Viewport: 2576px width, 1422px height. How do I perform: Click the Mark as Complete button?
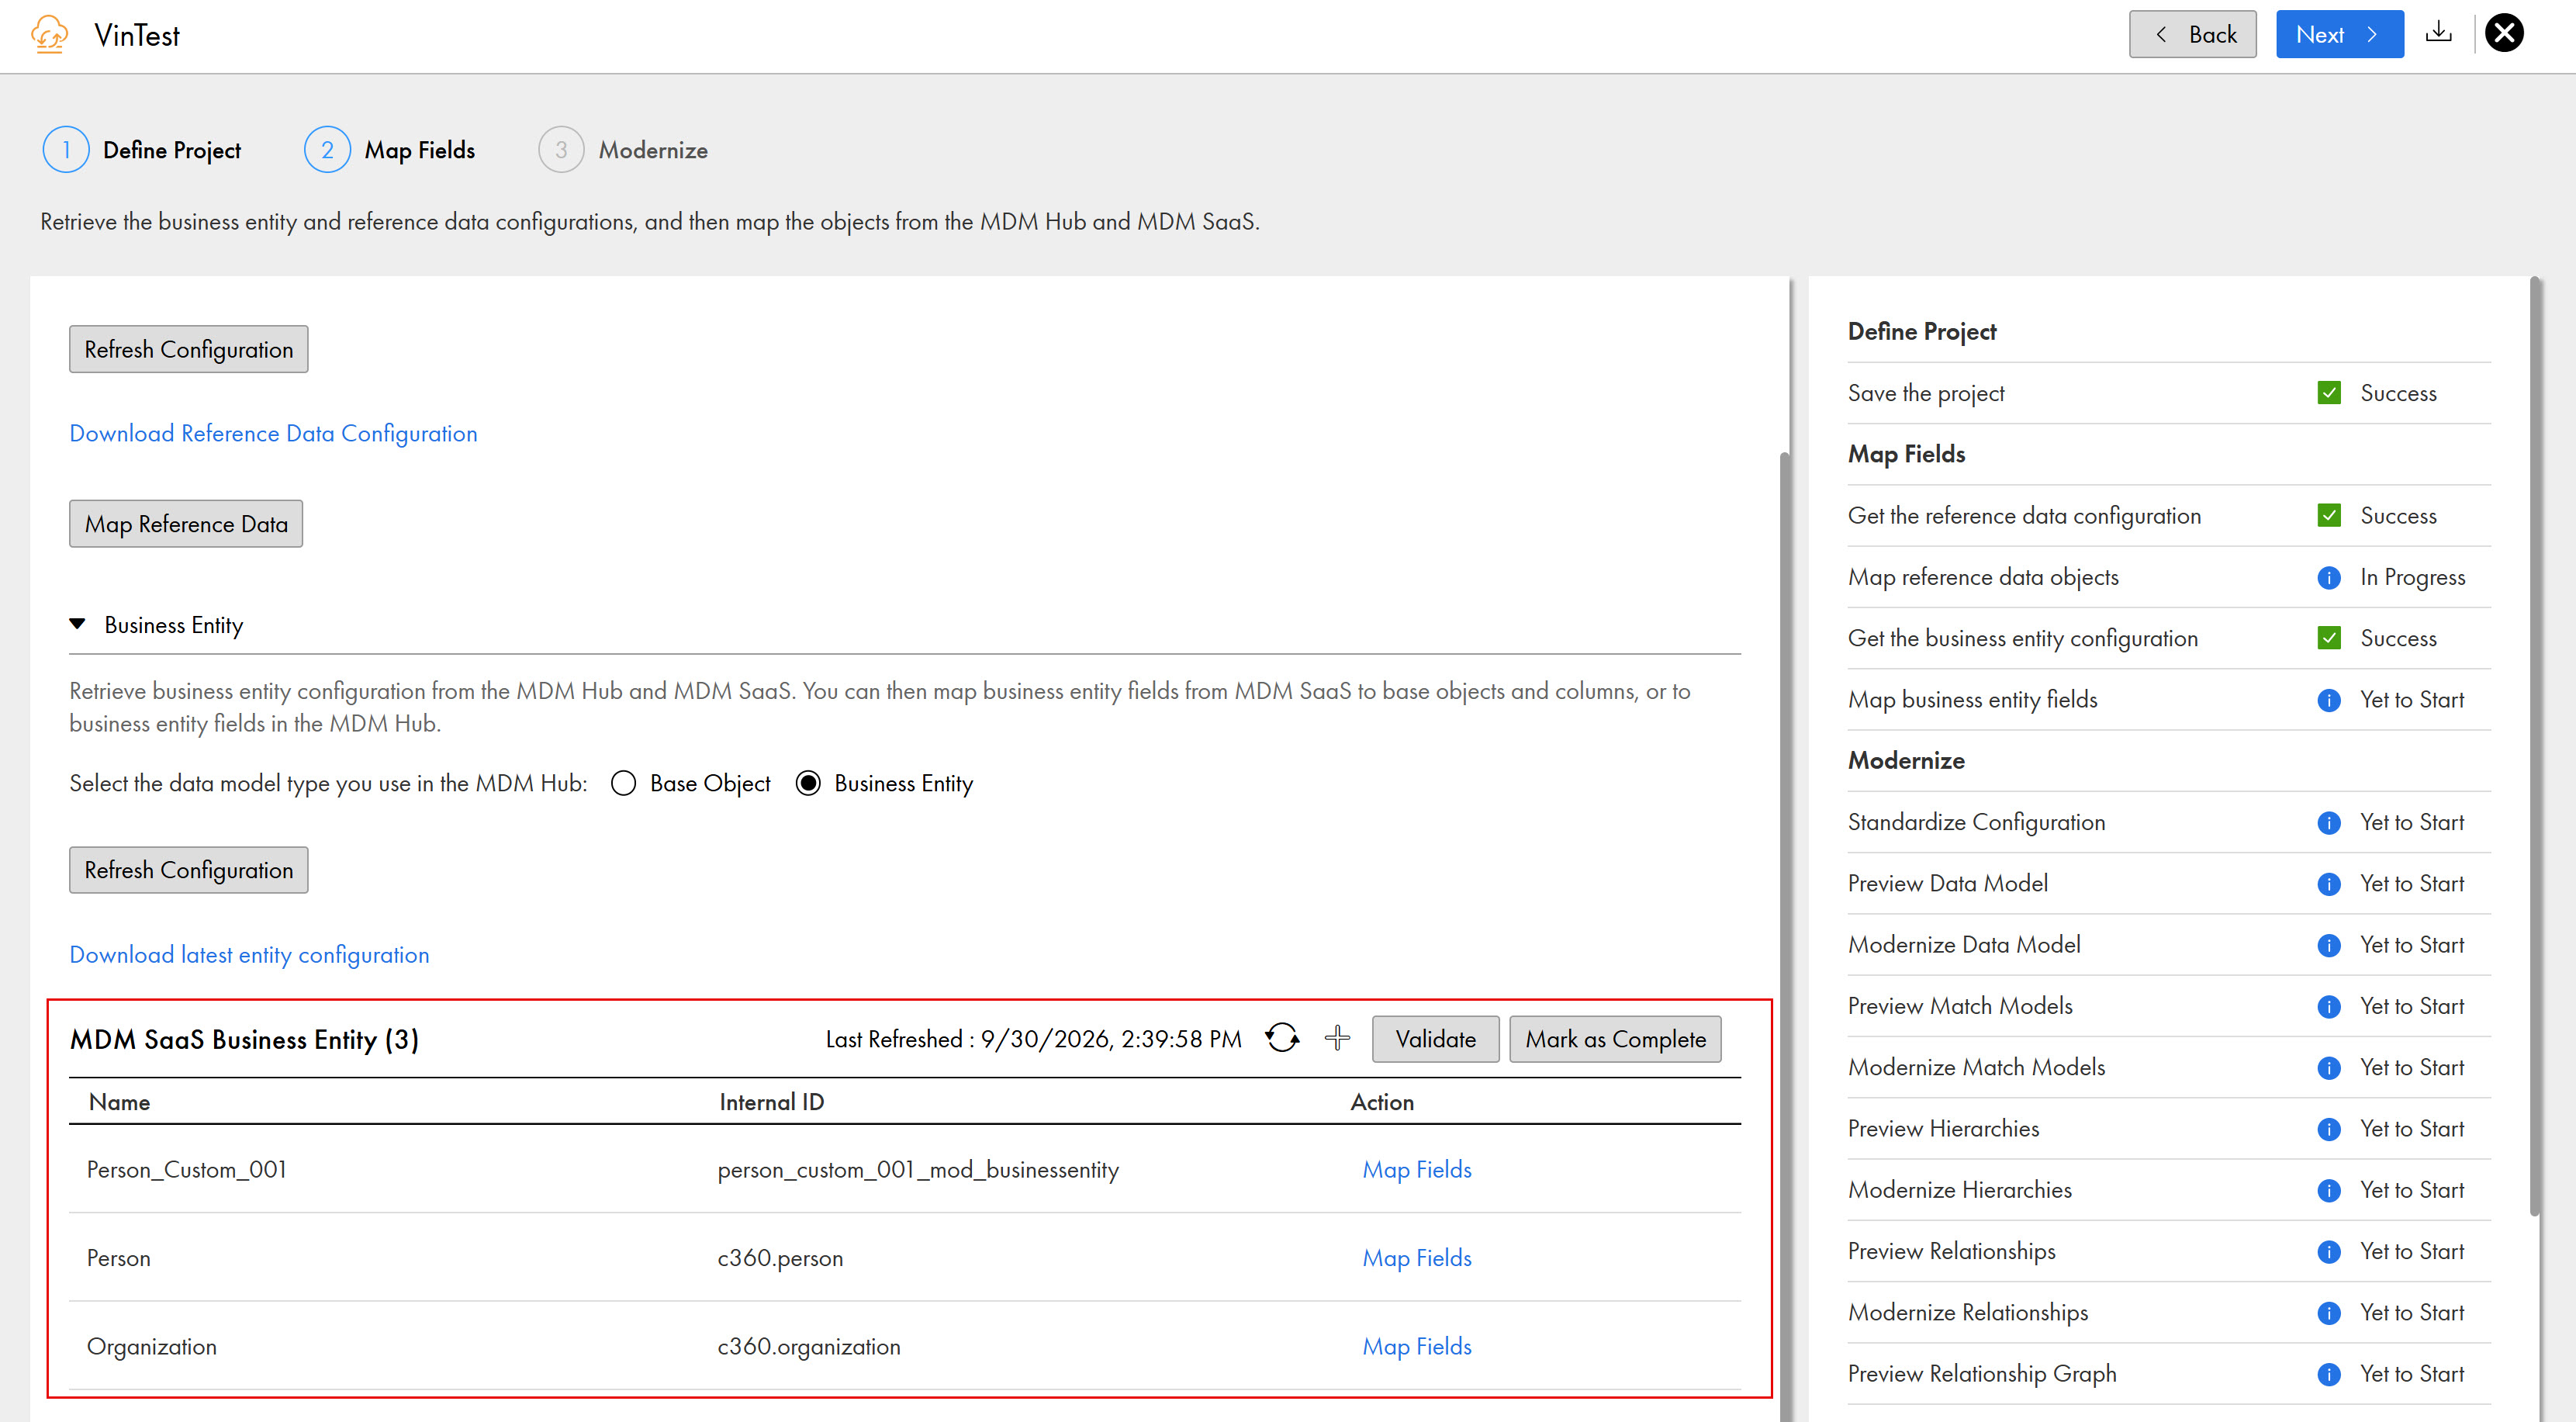point(1615,1039)
